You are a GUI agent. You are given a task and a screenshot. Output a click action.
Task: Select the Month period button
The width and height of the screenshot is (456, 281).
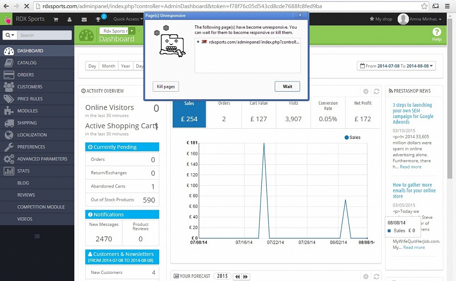[109, 66]
